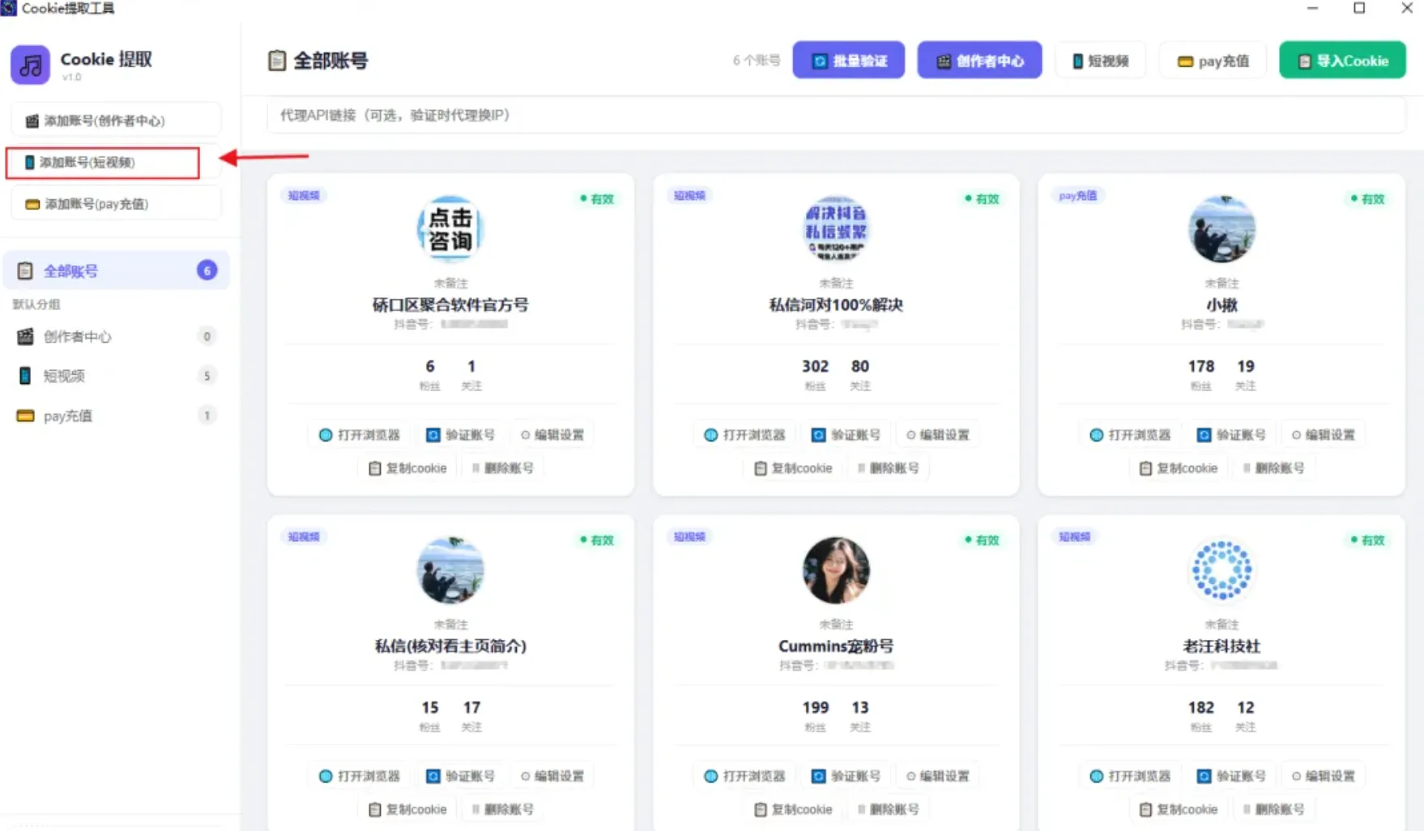
Task: Edit settings of 小楸 account
Action: coord(1323,435)
